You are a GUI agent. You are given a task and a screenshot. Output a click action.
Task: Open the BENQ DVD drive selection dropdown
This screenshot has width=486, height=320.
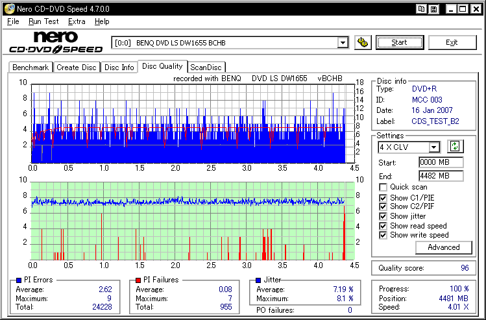[343, 43]
